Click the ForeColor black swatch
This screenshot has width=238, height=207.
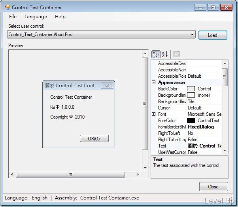click(191, 121)
